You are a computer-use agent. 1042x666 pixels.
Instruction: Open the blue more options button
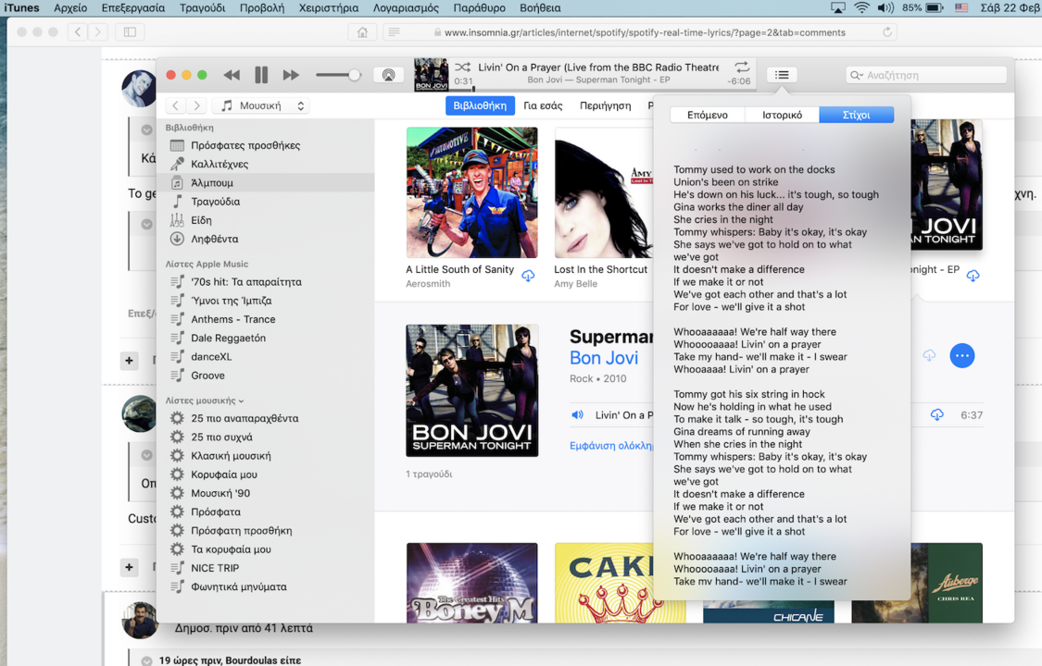961,355
